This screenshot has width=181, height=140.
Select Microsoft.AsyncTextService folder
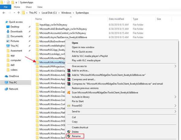(x=63, y=37)
